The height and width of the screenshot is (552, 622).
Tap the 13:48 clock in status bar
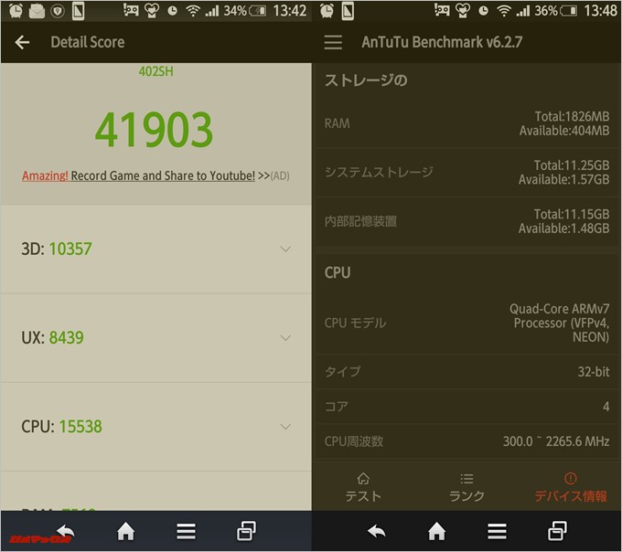click(x=600, y=11)
